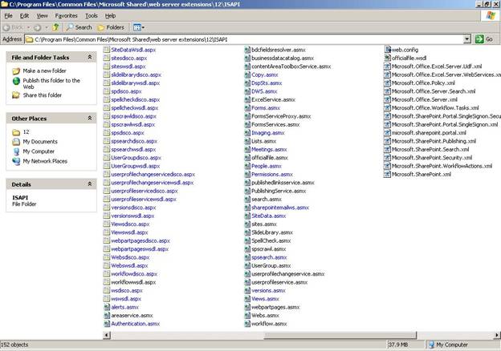Screen dimensions: 501x351
Task: Open the 12 folder under Other Places
Action: pyautogui.click(x=26, y=132)
